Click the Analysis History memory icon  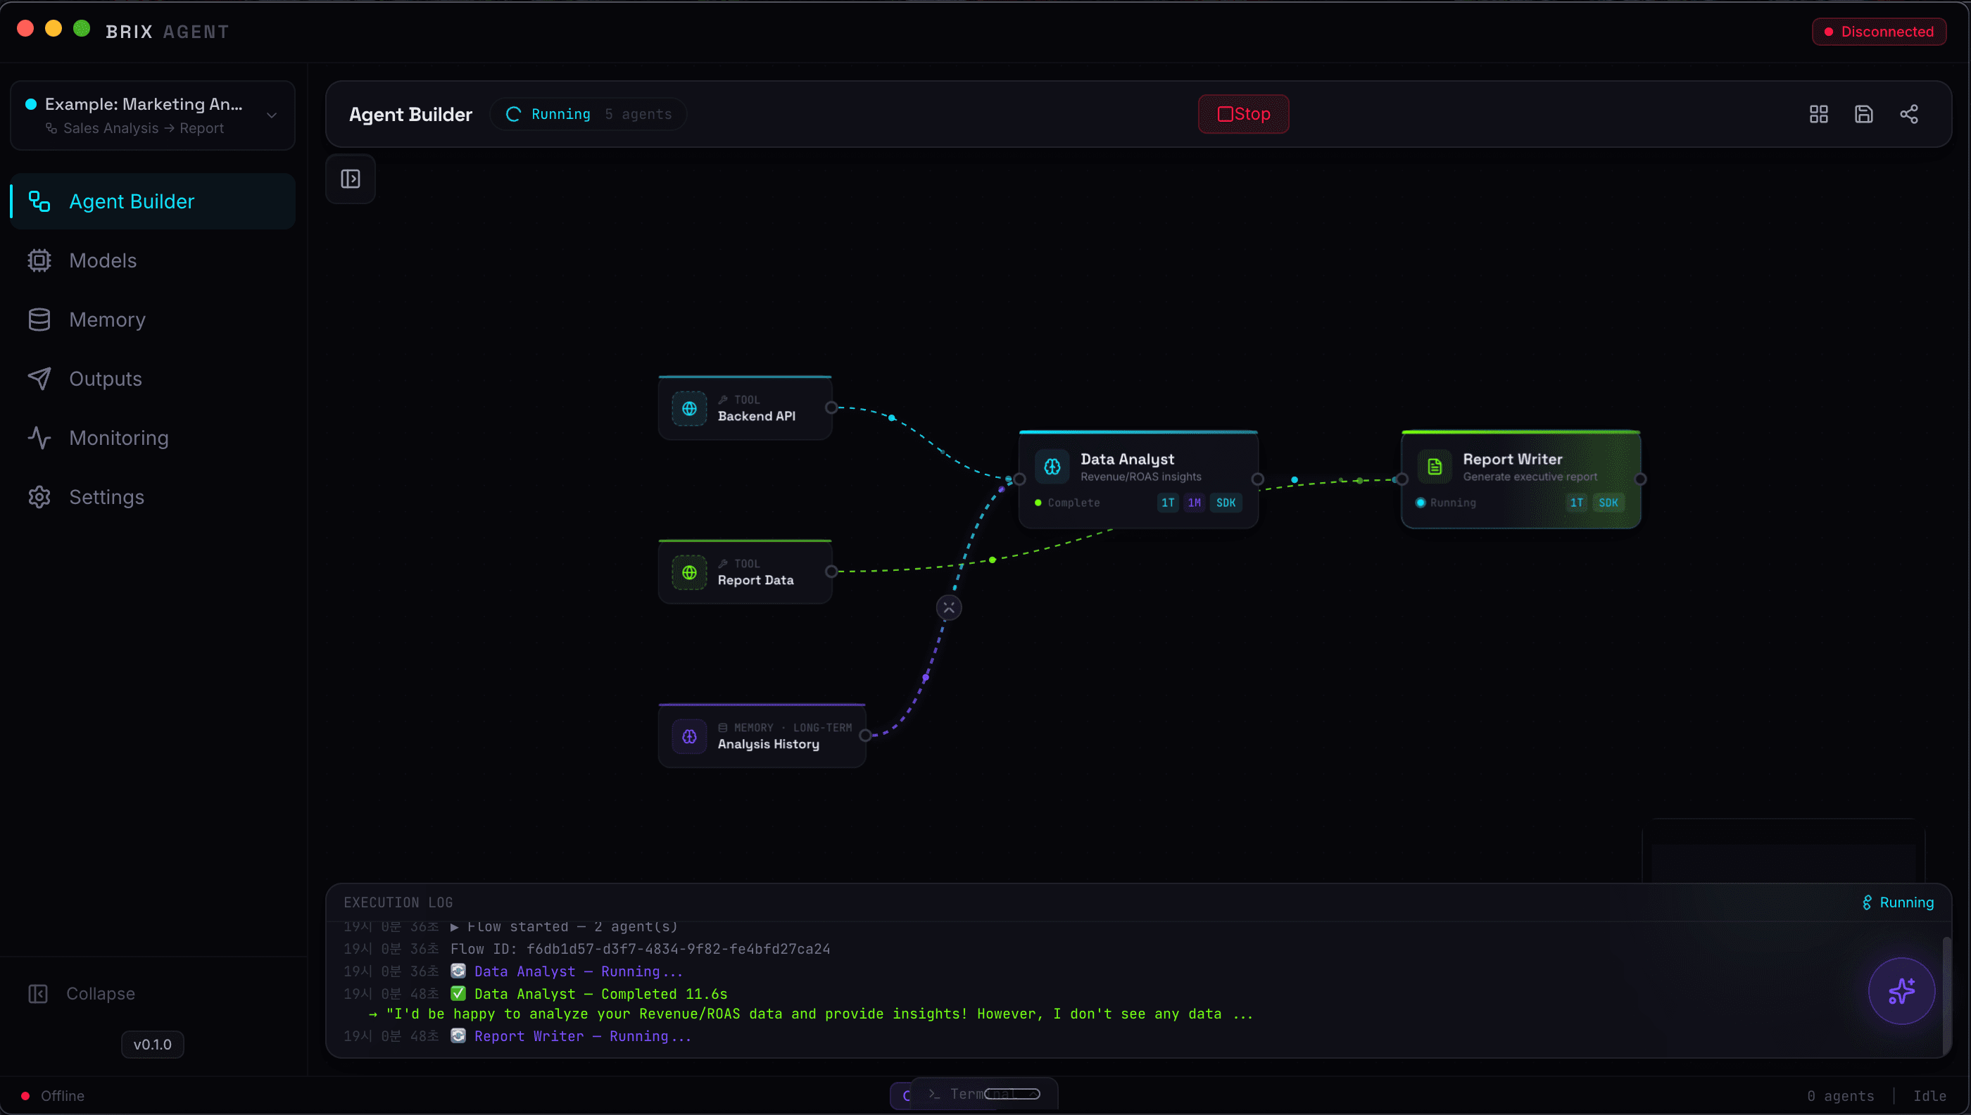click(x=689, y=736)
